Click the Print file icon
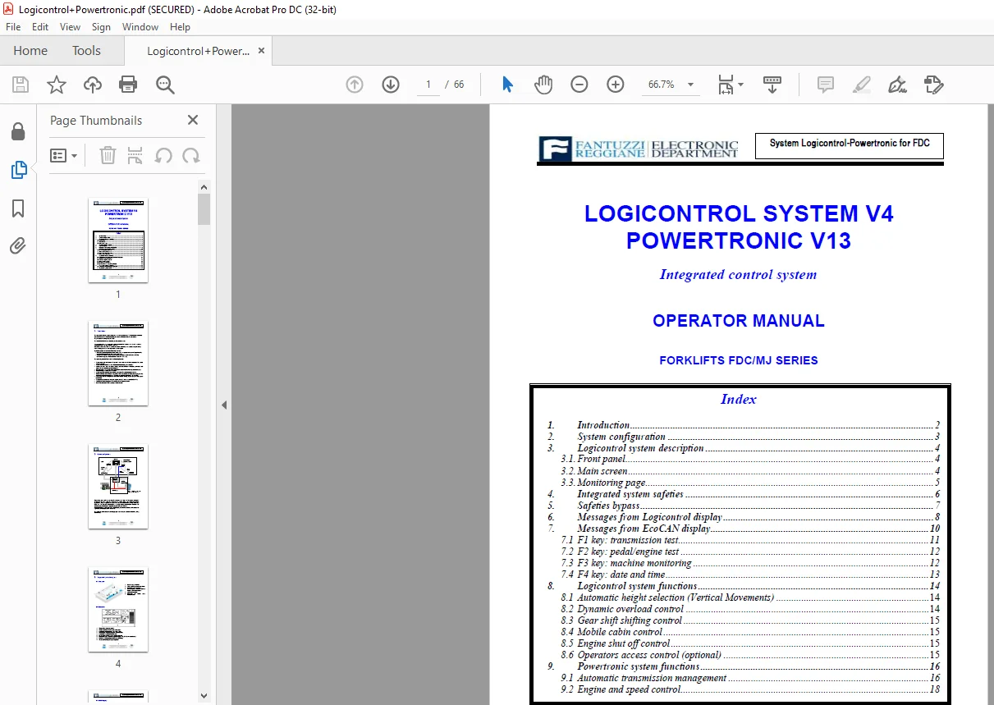Viewport: 994px width, 705px height. coord(128,85)
